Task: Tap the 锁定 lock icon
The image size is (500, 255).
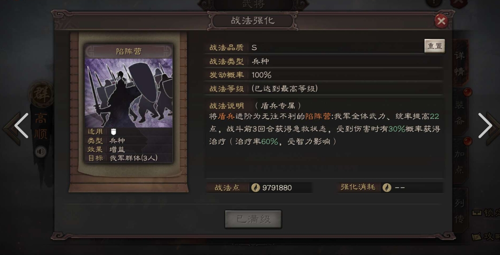Action: point(477,213)
